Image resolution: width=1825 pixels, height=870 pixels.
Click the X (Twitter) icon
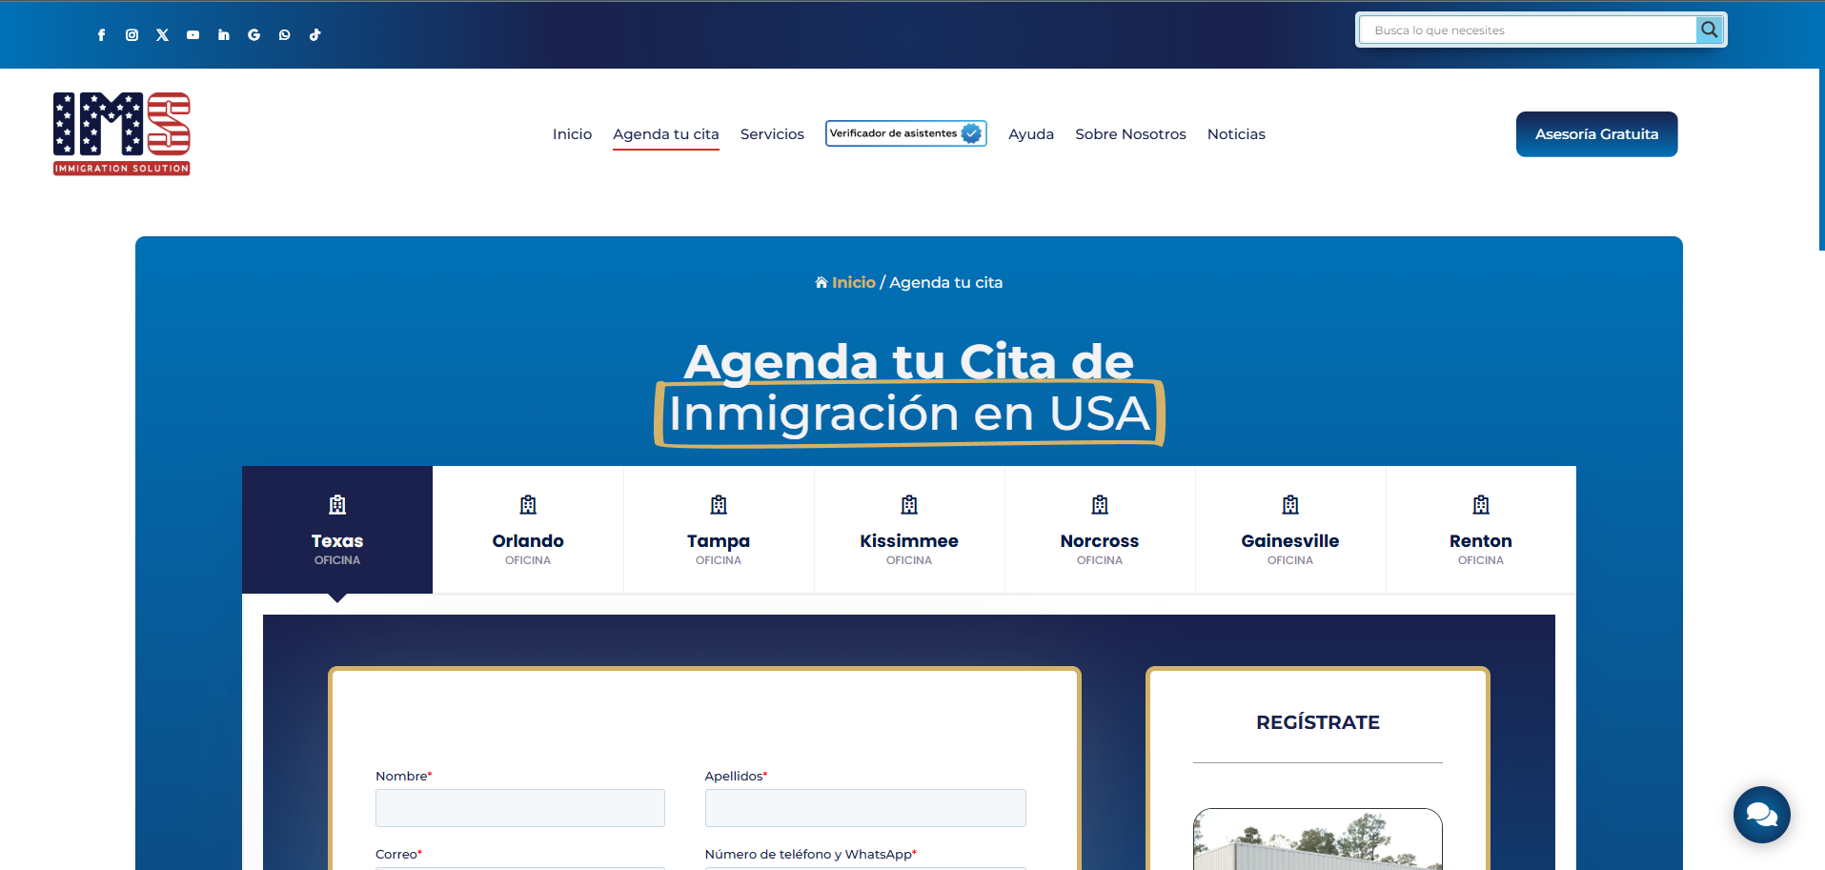(x=162, y=34)
